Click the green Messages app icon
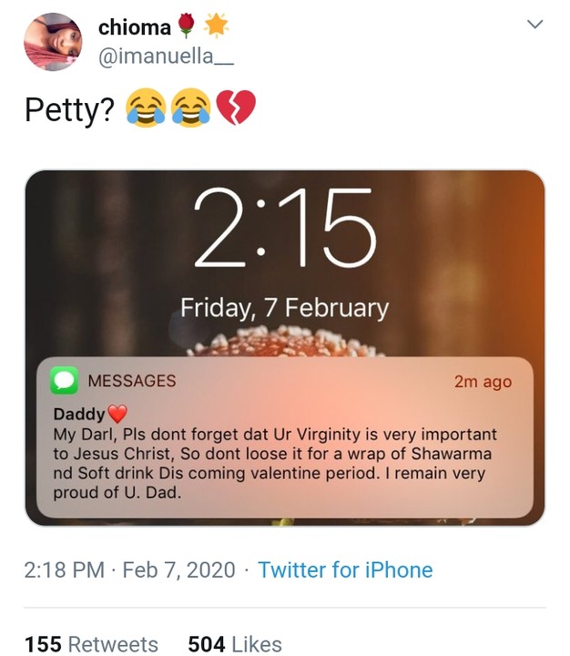 pos(64,381)
